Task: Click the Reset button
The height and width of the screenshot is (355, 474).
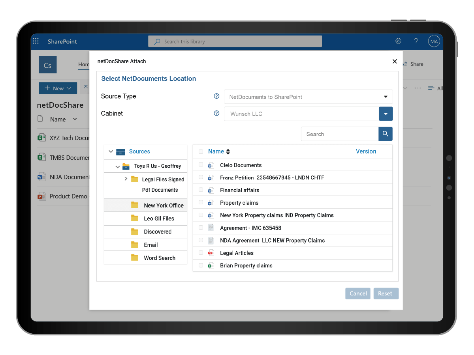Action: 385,293
